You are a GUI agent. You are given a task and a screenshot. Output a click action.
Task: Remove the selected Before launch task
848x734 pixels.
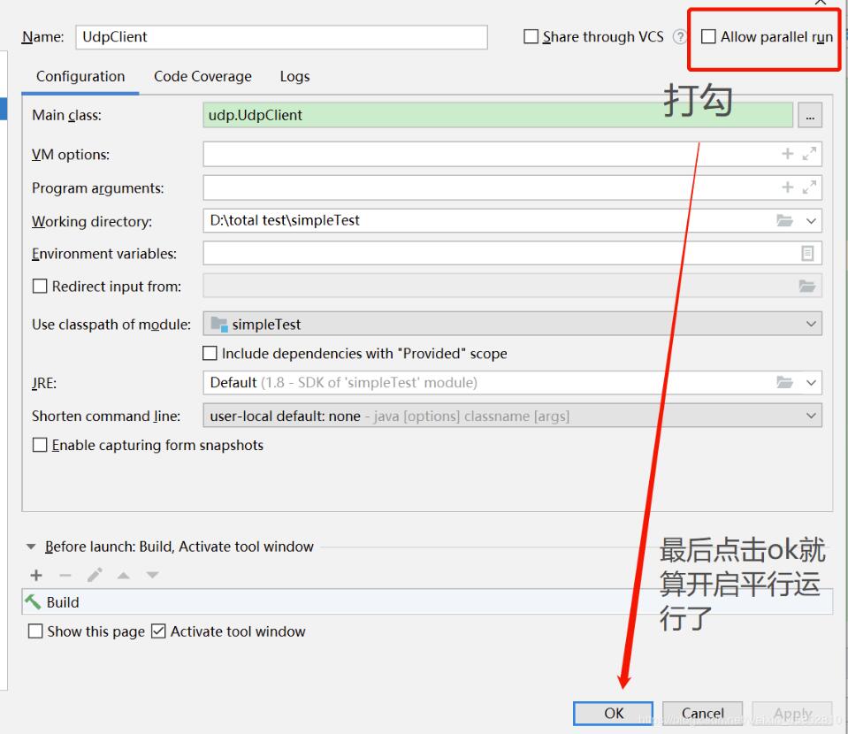coord(65,575)
